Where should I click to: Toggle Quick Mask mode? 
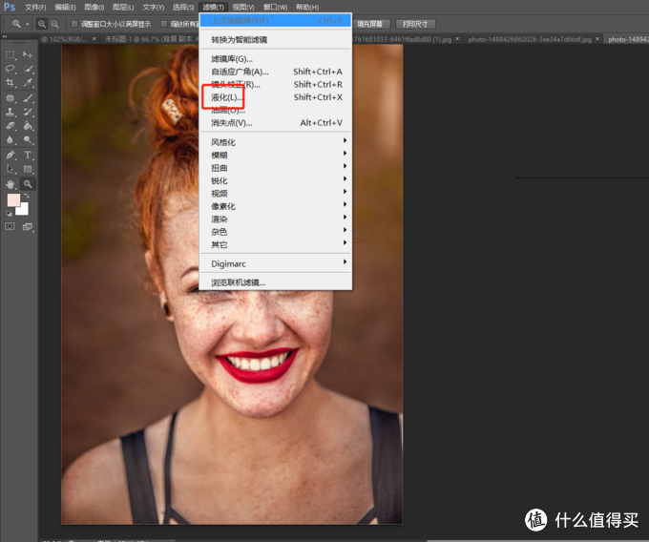point(10,226)
